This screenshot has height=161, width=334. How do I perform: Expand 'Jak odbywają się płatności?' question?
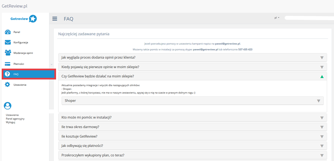click(x=193, y=146)
